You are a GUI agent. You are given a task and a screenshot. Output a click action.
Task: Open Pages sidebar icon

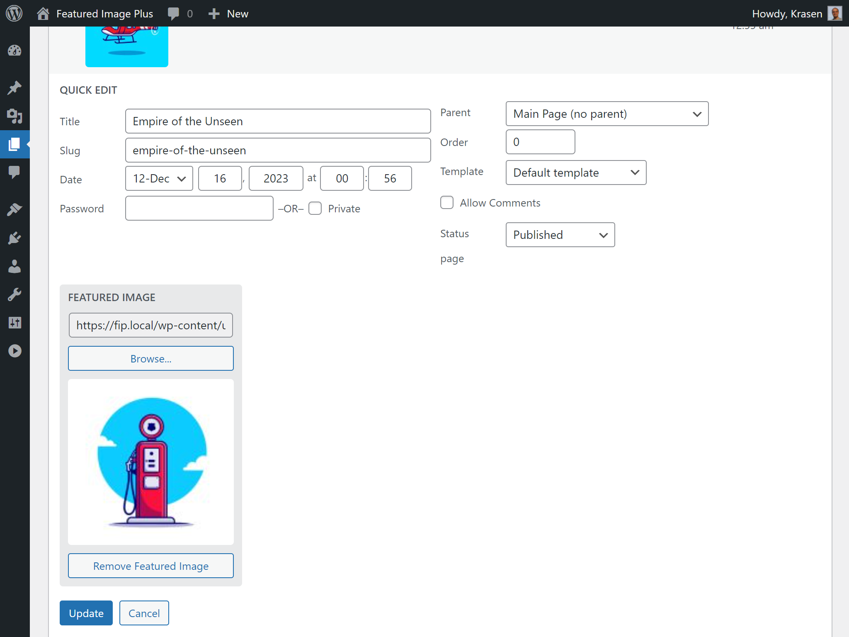(x=15, y=144)
